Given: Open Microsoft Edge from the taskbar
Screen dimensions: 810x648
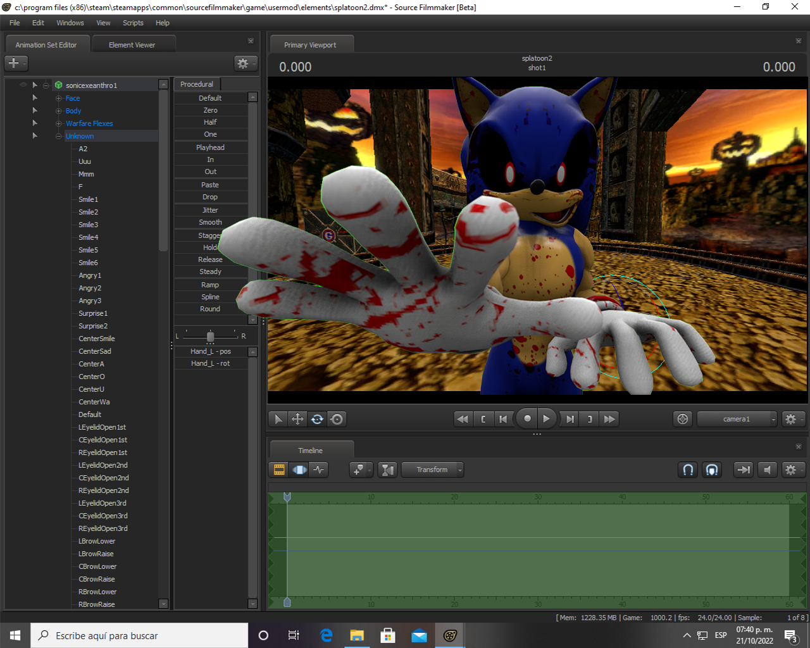Looking at the screenshot, I should tap(327, 635).
